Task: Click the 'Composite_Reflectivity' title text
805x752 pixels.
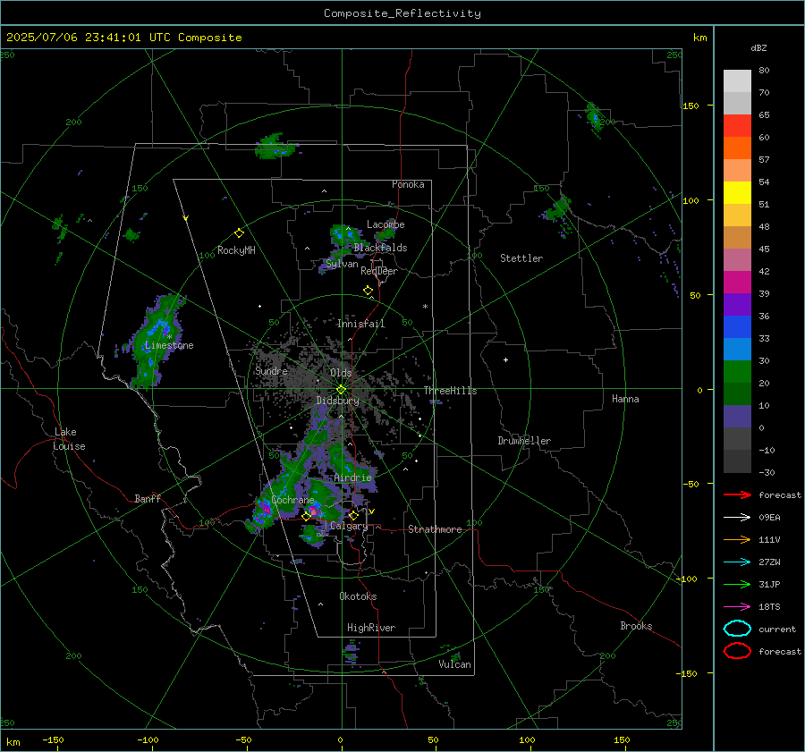Action: 402,13
